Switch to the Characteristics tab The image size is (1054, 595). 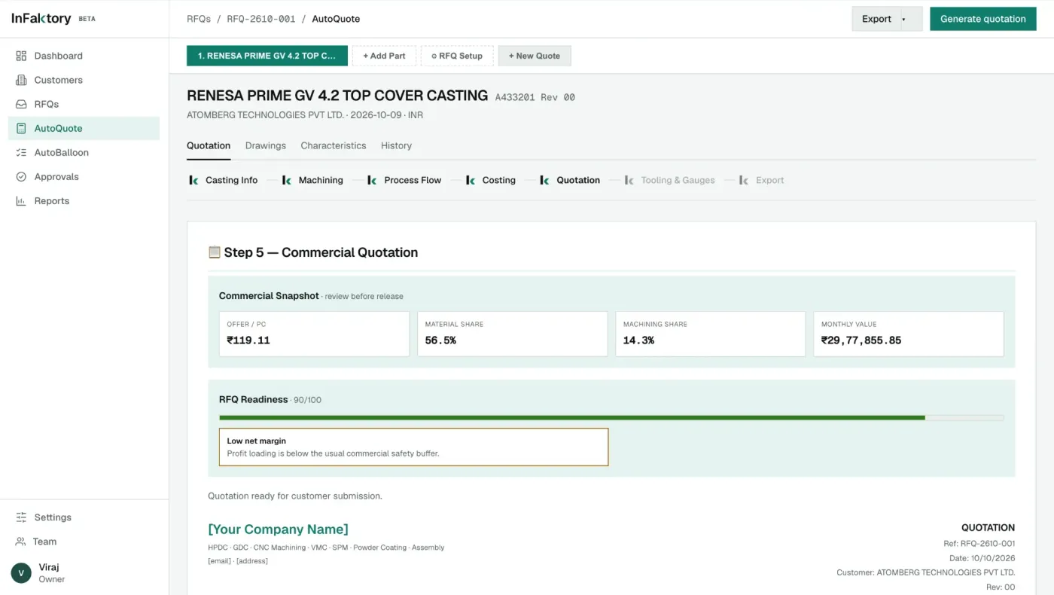pyautogui.click(x=334, y=145)
